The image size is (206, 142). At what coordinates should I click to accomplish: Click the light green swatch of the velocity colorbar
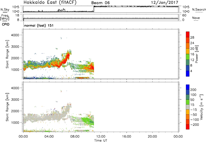tap(188, 102)
